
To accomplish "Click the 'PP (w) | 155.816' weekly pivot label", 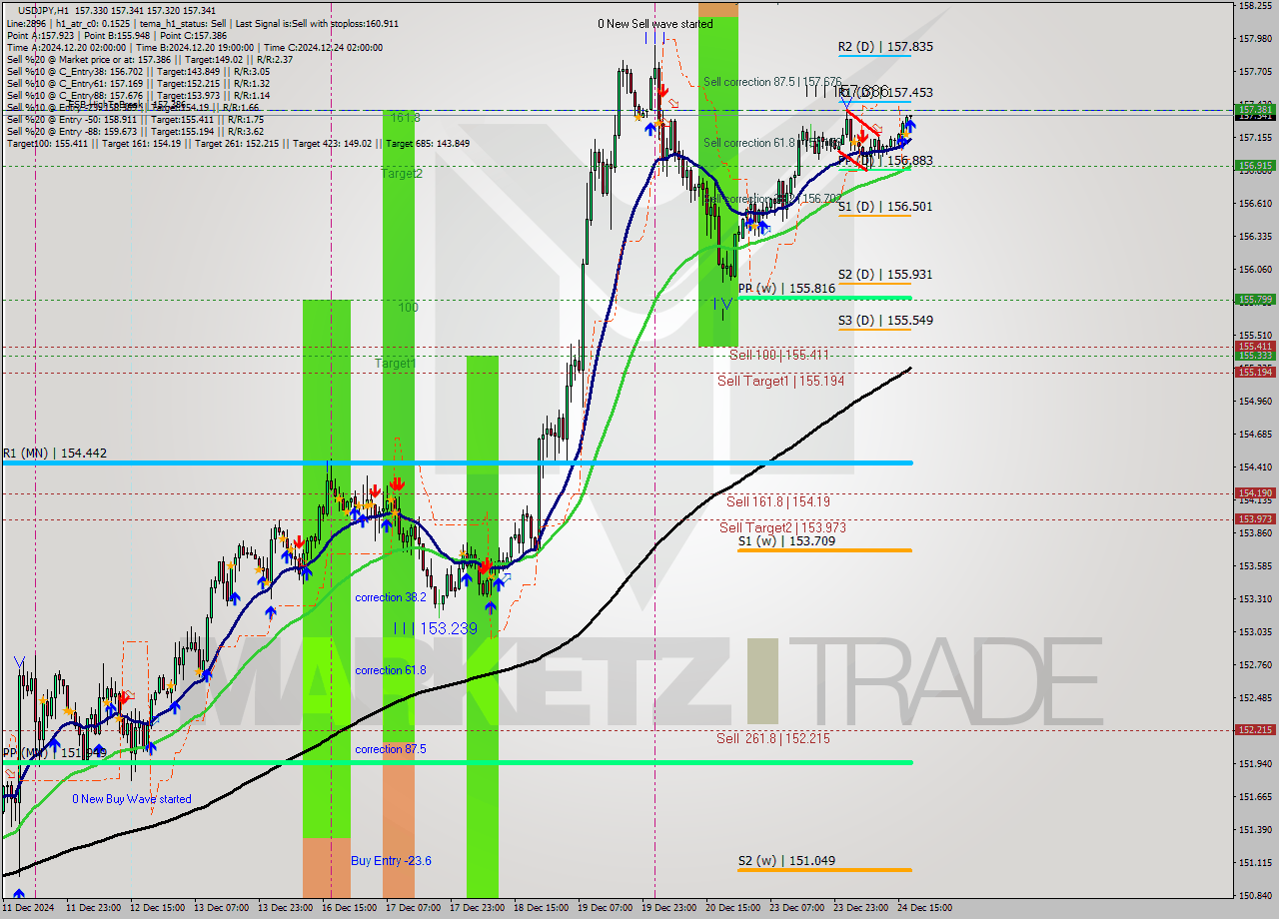I will tap(786, 289).
